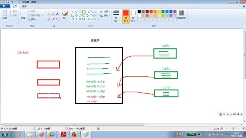Open the Size (粗细) line thickness dropdown
Screen dimensions: 246x138
[x=116, y=16]
